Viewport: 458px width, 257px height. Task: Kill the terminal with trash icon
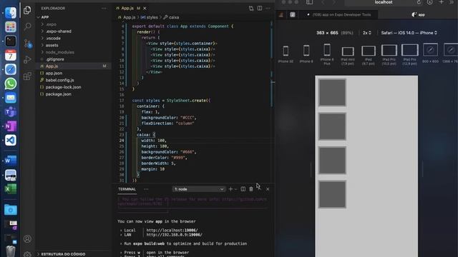(251, 189)
